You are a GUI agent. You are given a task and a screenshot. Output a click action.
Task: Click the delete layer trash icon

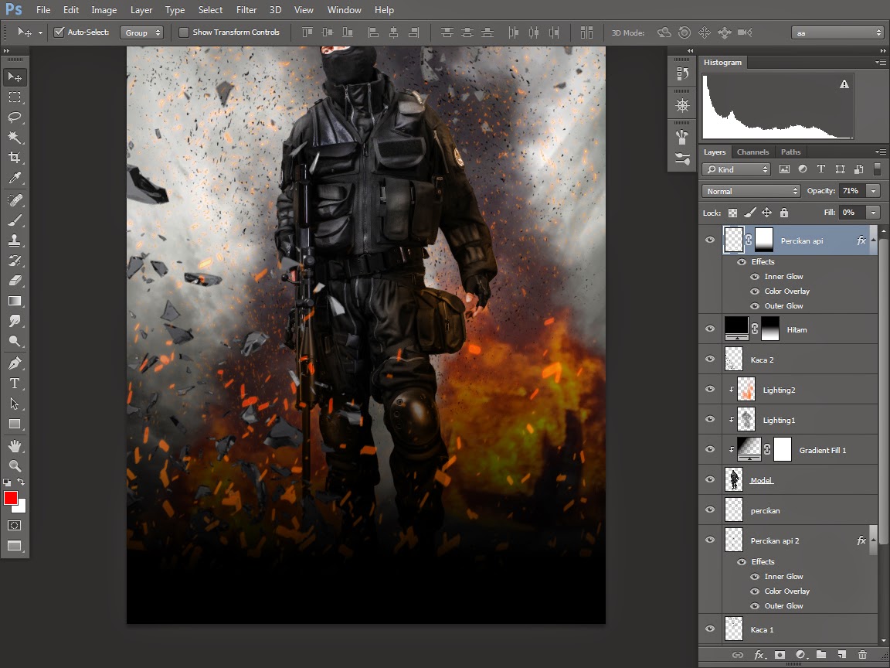pos(862,655)
